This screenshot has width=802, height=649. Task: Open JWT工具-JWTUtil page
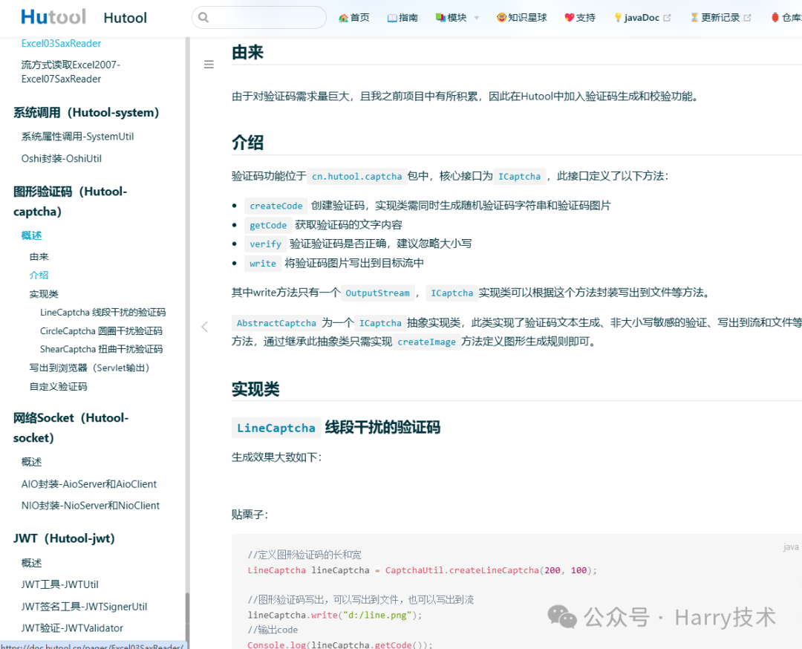tap(60, 584)
